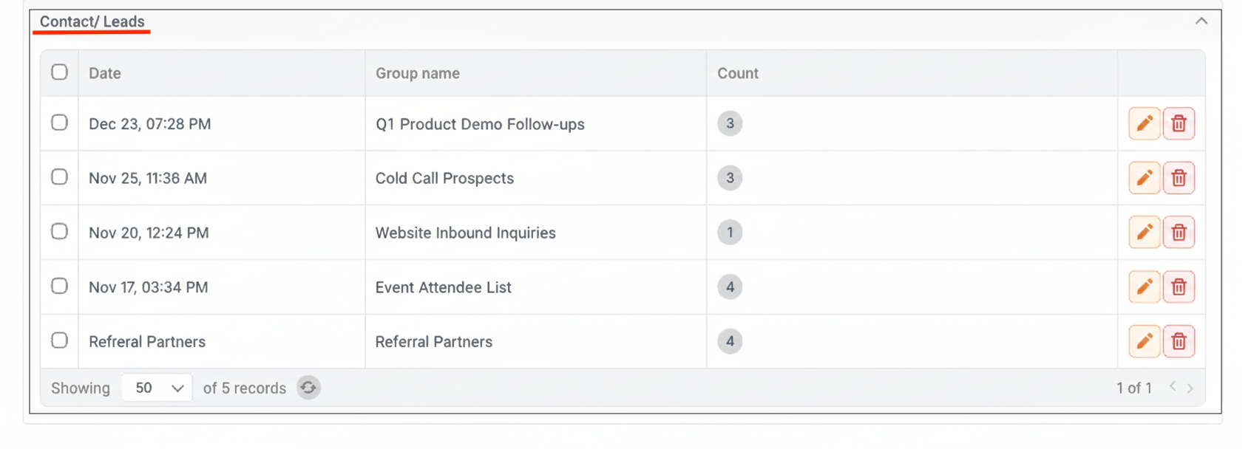Click the count badge for Event Attendee List
Viewport: 1254px width, 449px height.
(730, 287)
